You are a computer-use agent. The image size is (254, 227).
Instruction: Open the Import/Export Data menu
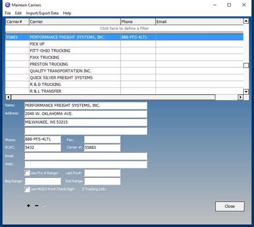(x=42, y=13)
